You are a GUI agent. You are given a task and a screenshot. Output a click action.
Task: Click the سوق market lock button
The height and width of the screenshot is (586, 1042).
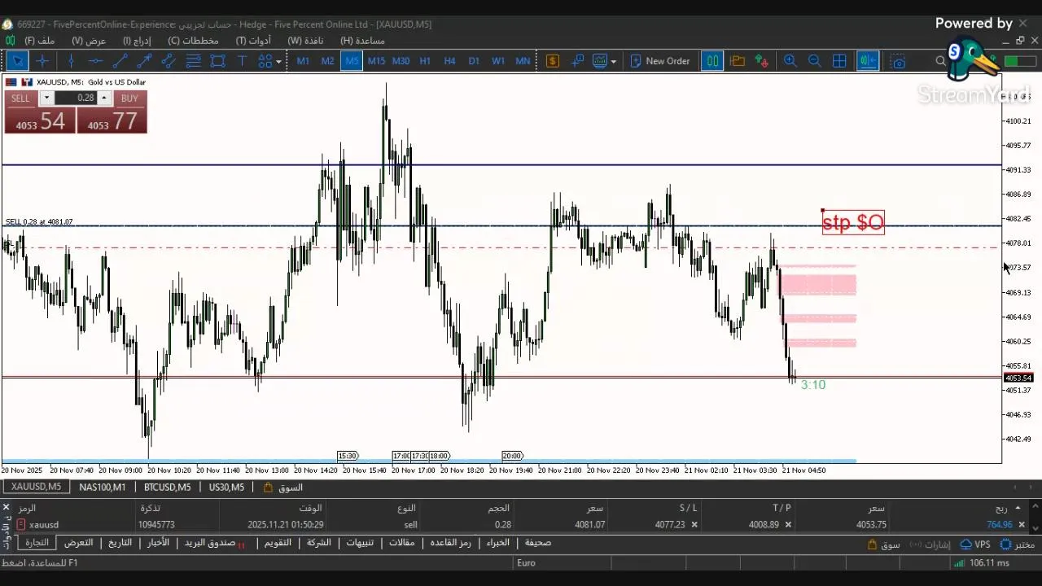(x=883, y=544)
